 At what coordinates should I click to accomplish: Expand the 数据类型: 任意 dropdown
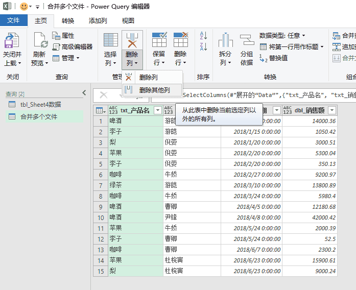282,35
